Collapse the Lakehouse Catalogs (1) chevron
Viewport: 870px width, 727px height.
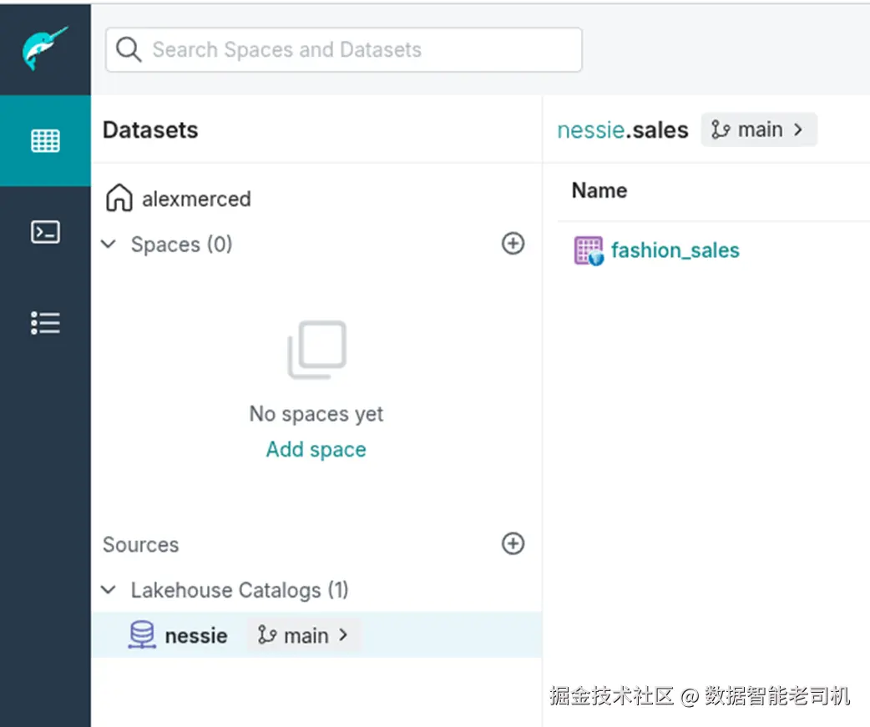(109, 590)
